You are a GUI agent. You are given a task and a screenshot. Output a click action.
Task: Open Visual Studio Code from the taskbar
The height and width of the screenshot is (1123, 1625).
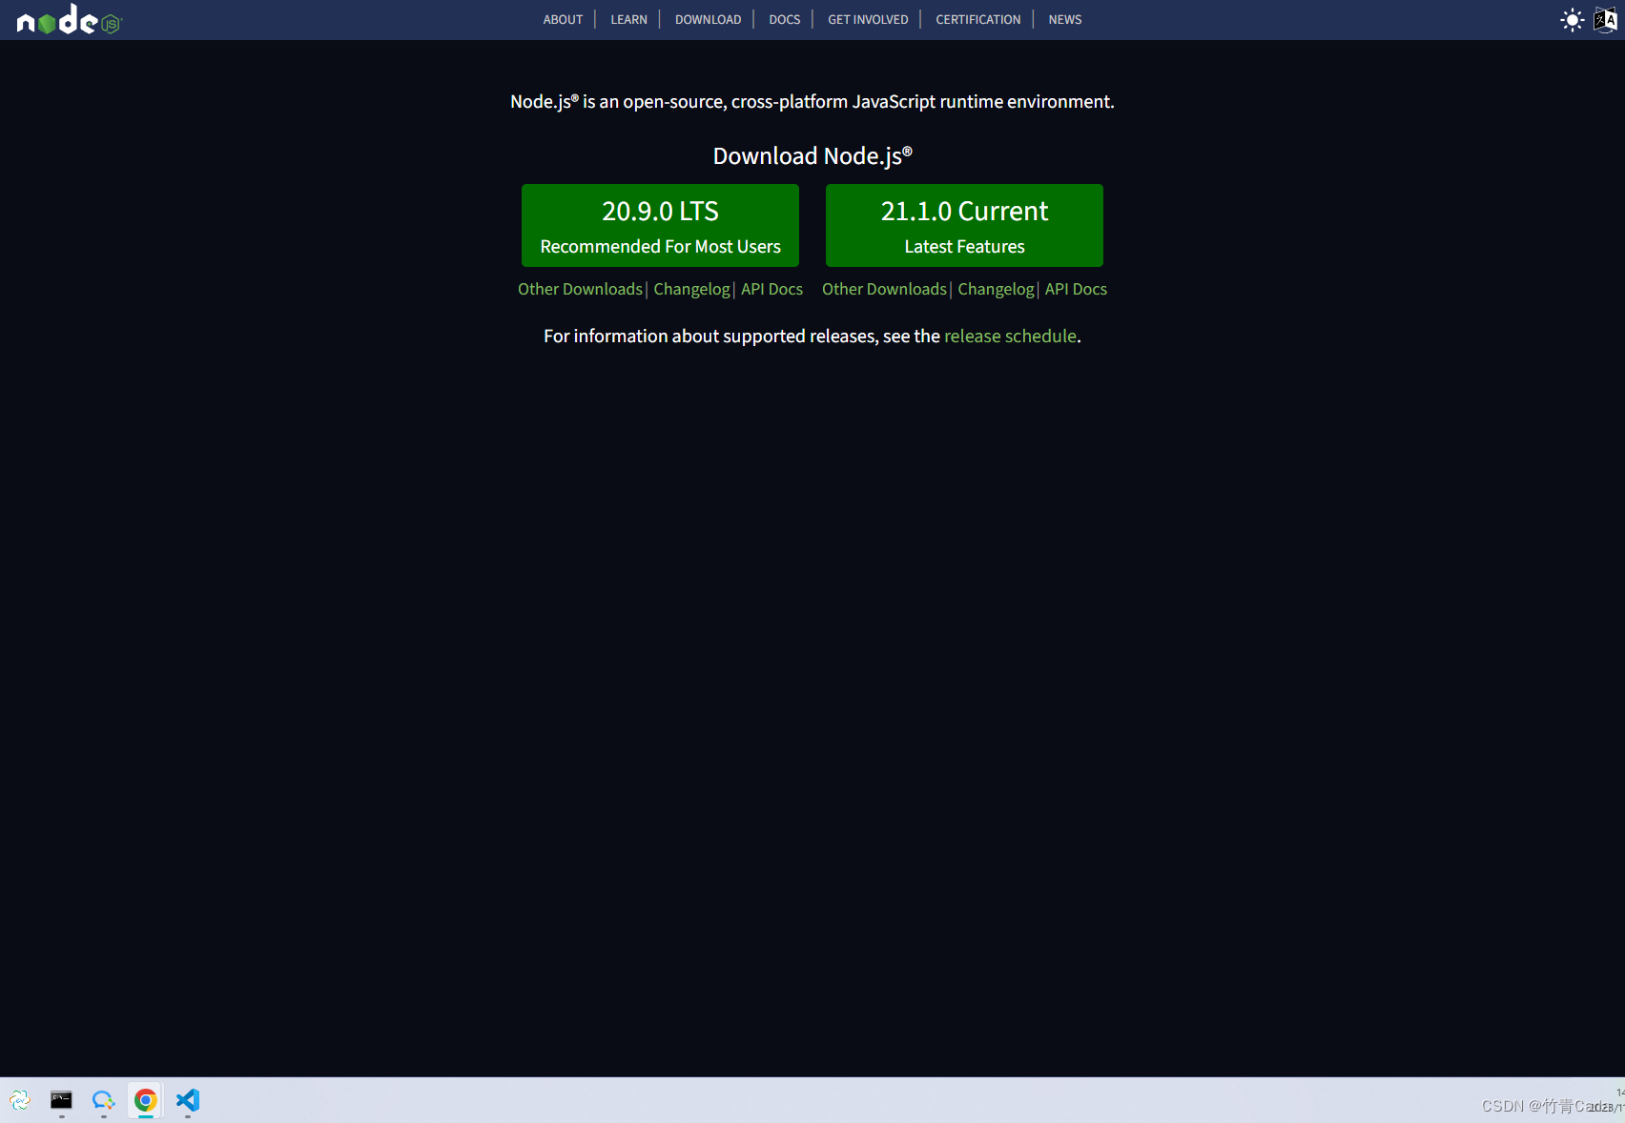click(x=187, y=1100)
